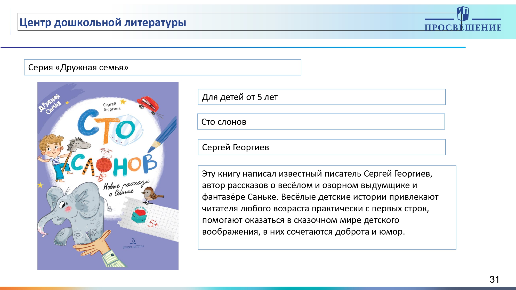Click the 'Бином Детства' logo on the cover

pyautogui.click(x=133, y=244)
